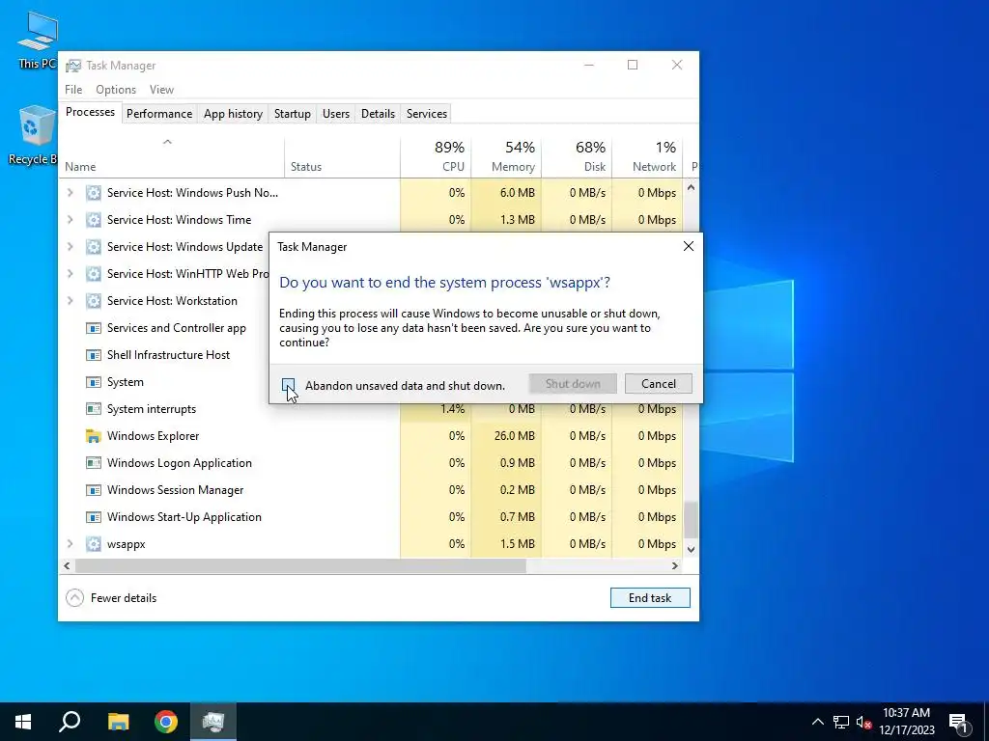The image size is (989, 741).
Task: Click the Shell Infrastructure Host icon
Action: click(94, 355)
